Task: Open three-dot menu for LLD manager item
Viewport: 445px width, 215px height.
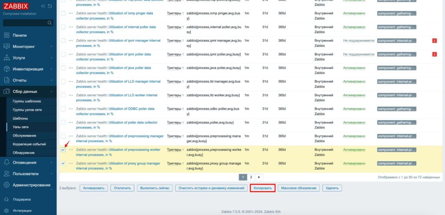Action: click(x=71, y=81)
